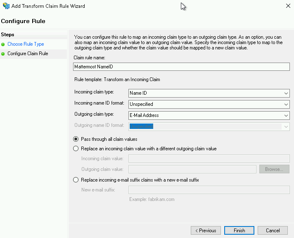Expand Outgoing name ID format dropdown

coord(287,127)
